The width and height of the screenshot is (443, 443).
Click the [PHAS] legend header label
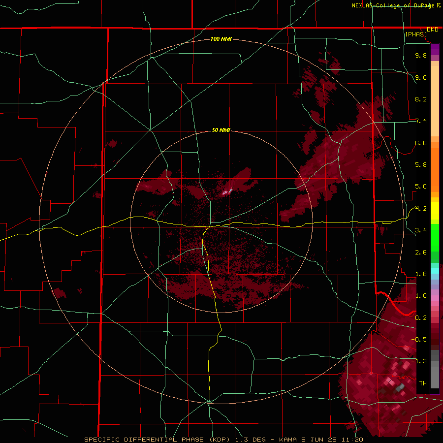coord(416,34)
